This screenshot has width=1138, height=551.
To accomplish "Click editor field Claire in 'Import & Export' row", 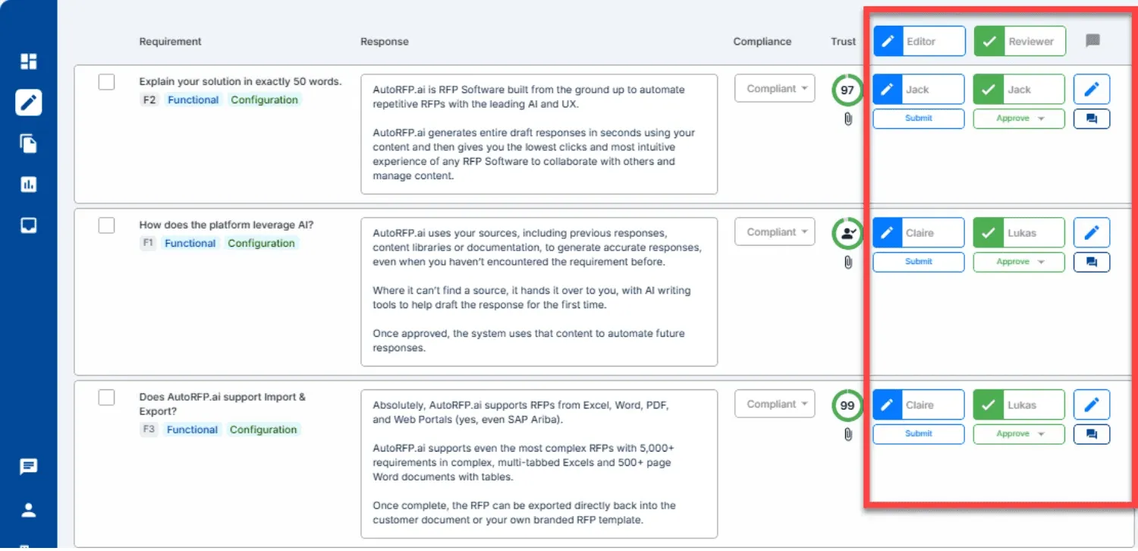I will (x=919, y=405).
